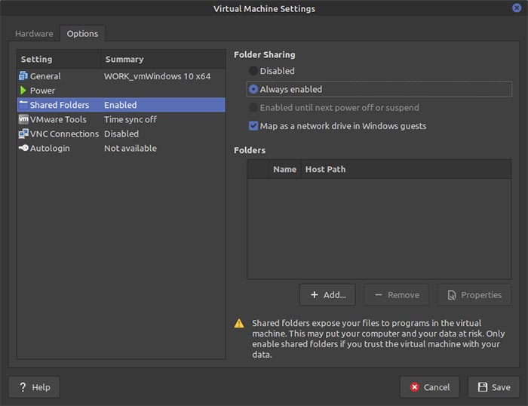Viewport: 528px width, 406px height.
Task: Close the Virtual Machine Settings window
Action: click(x=517, y=8)
